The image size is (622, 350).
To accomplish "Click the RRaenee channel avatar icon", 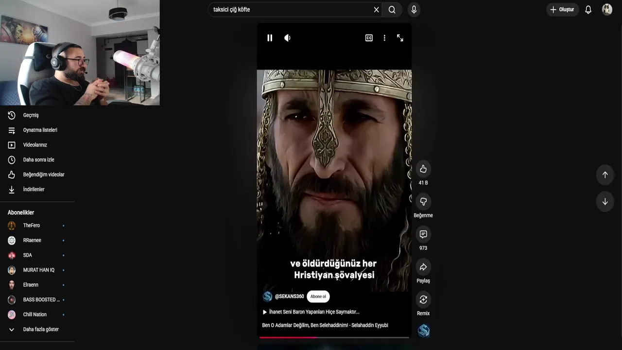I will tap(12, 240).
